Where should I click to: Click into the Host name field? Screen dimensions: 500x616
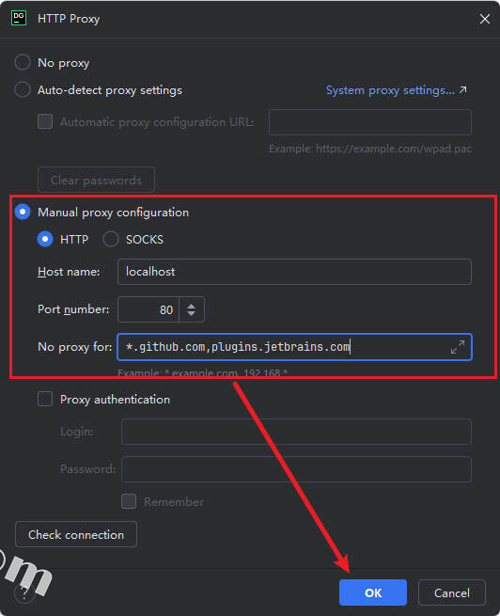point(294,272)
